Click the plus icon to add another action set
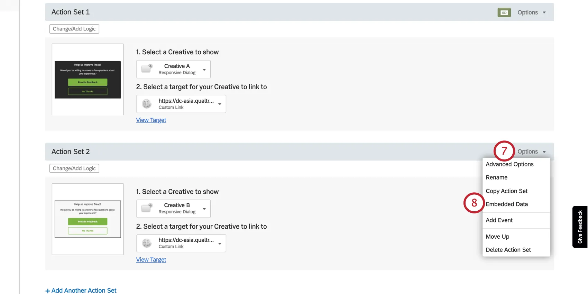This screenshot has height=294, width=588. (48, 291)
